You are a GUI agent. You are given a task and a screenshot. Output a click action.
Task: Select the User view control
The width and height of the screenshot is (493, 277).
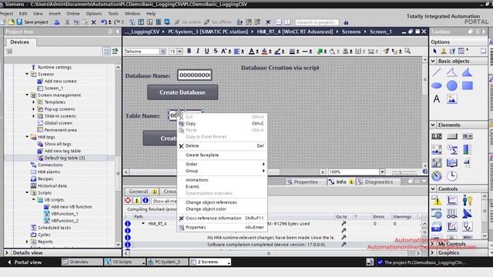(468, 200)
